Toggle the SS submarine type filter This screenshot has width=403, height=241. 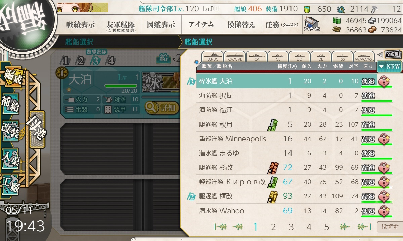(343, 56)
